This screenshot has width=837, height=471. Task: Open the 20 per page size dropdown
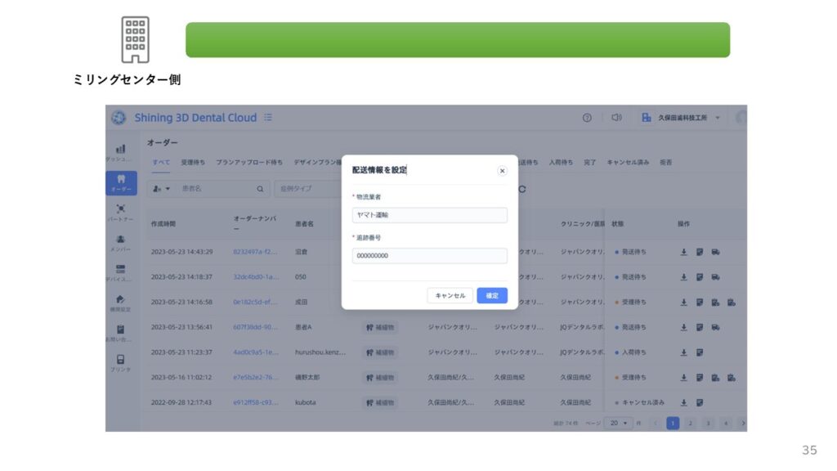622,423
